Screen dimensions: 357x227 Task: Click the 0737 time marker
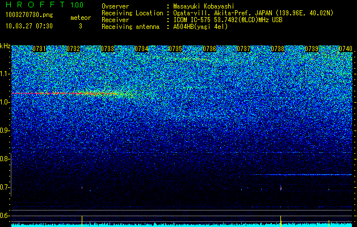tap(243, 49)
